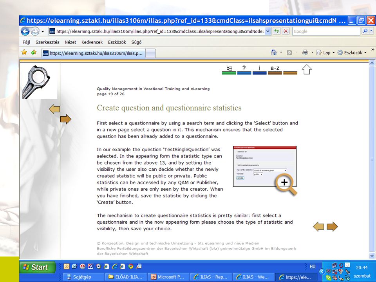Viewport: 376px width, 282px height.
Task: Click the address bar URL field
Action: pos(157,31)
